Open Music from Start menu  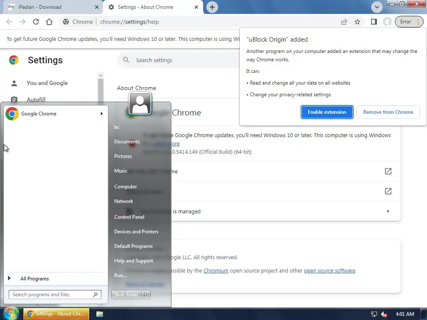(121, 171)
